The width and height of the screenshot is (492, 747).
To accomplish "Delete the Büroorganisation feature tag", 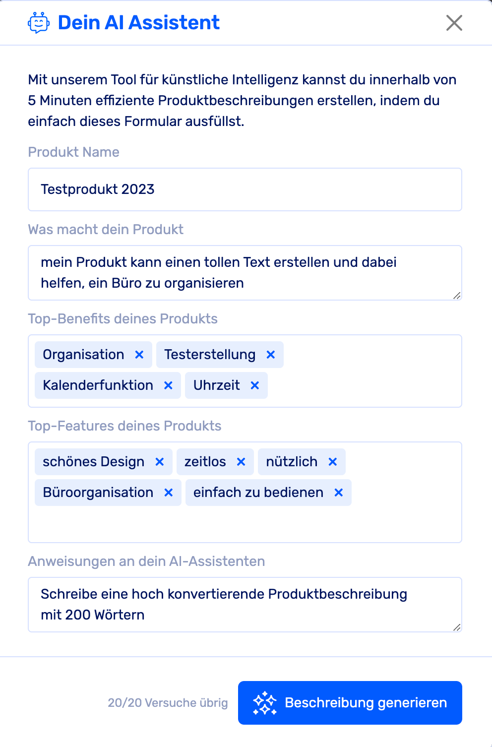I will pos(169,493).
